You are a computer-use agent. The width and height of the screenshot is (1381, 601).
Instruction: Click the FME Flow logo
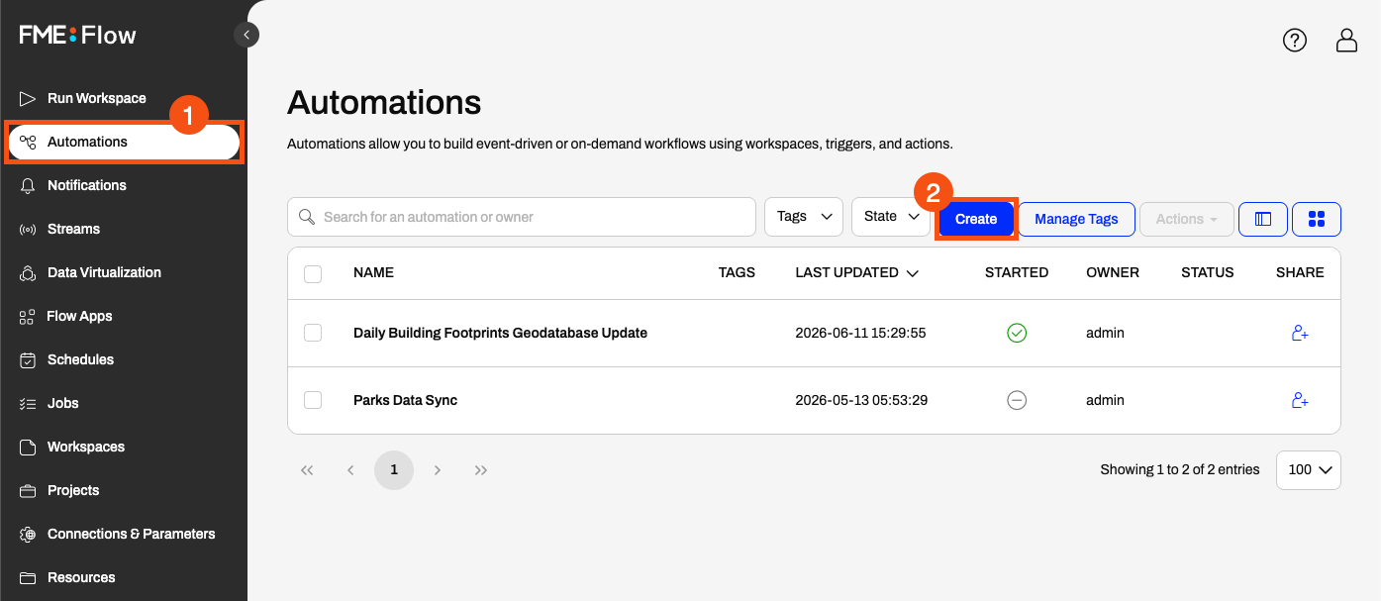(x=78, y=36)
